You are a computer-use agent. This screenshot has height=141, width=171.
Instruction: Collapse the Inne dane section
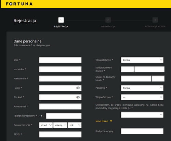pyautogui.click(x=104, y=121)
